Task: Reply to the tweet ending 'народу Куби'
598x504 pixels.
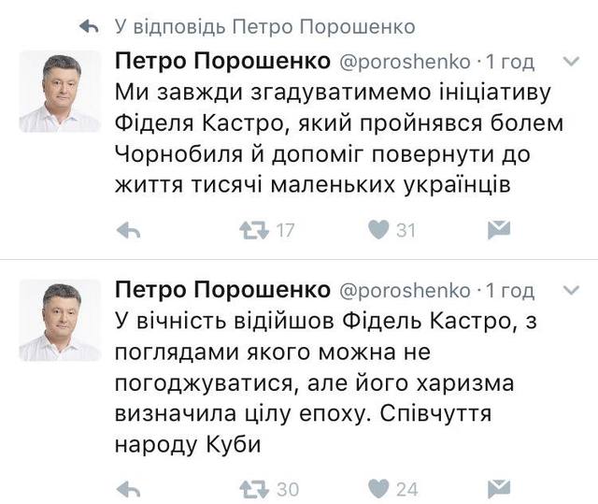Action: 129,488
